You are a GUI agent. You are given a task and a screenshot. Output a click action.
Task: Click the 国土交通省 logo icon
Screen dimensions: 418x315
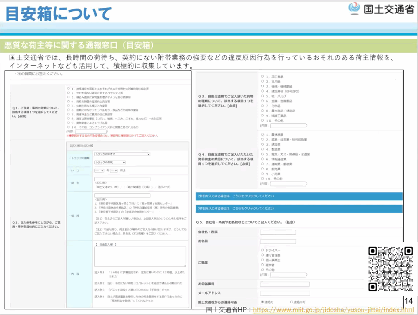point(354,9)
